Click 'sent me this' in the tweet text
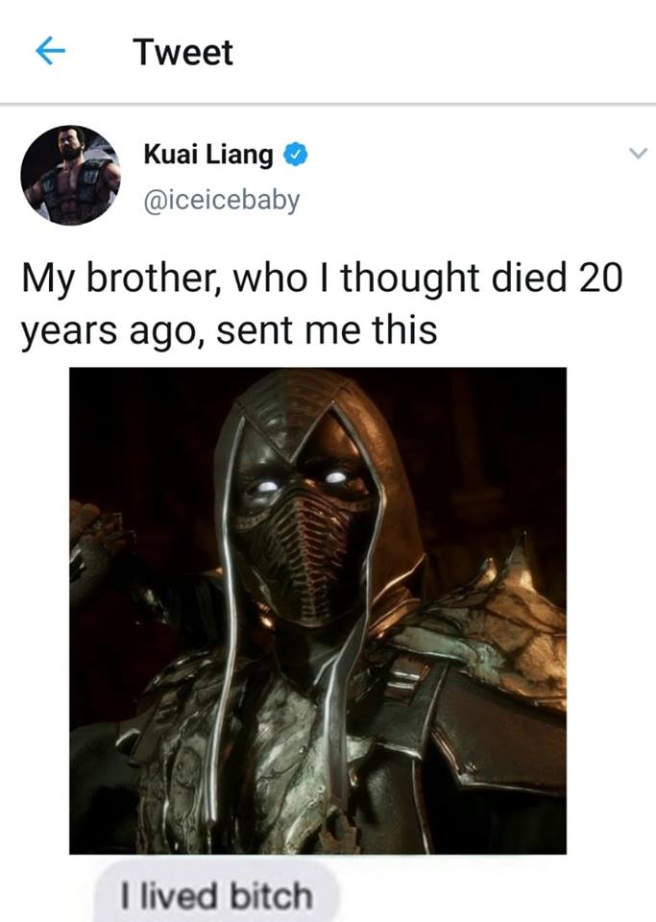Image resolution: width=656 pixels, height=922 pixels. (x=327, y=329)
